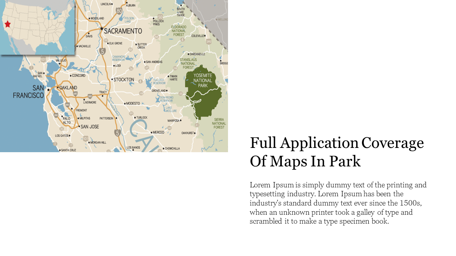This screenshot has width=456, height=256.
Task: Click the Interstate 5 shield below Sacramento
Action: [103, 51]
